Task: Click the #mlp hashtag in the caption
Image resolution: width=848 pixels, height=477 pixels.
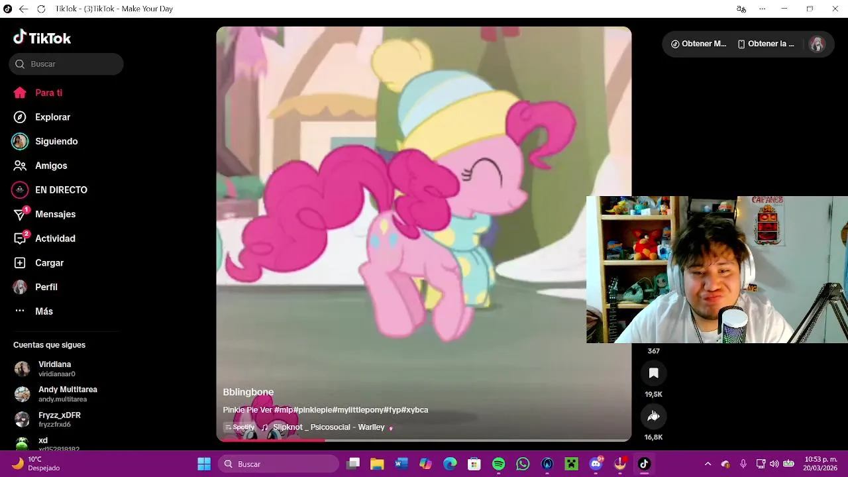Action: [284, 410]
